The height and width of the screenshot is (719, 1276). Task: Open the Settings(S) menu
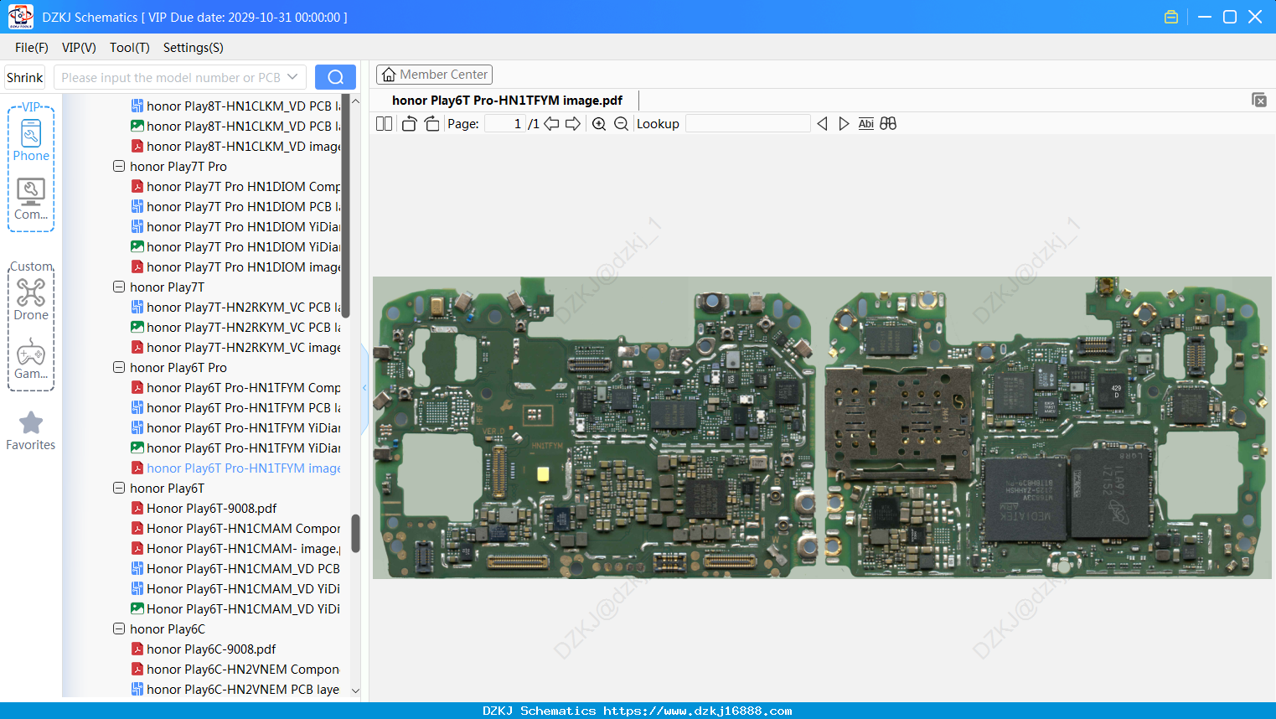pyautogui.click(x=194, y=48)
